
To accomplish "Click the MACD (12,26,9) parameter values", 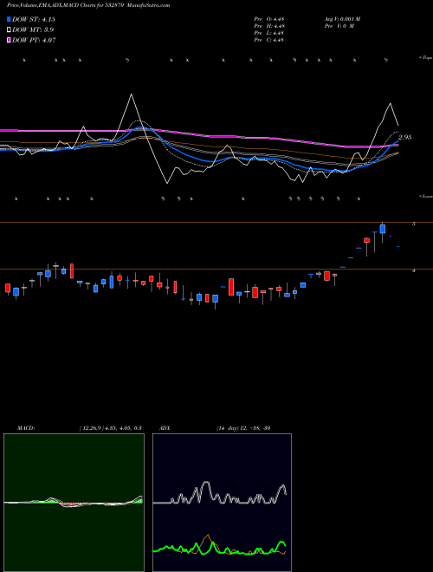I will [x=110, y=428].
